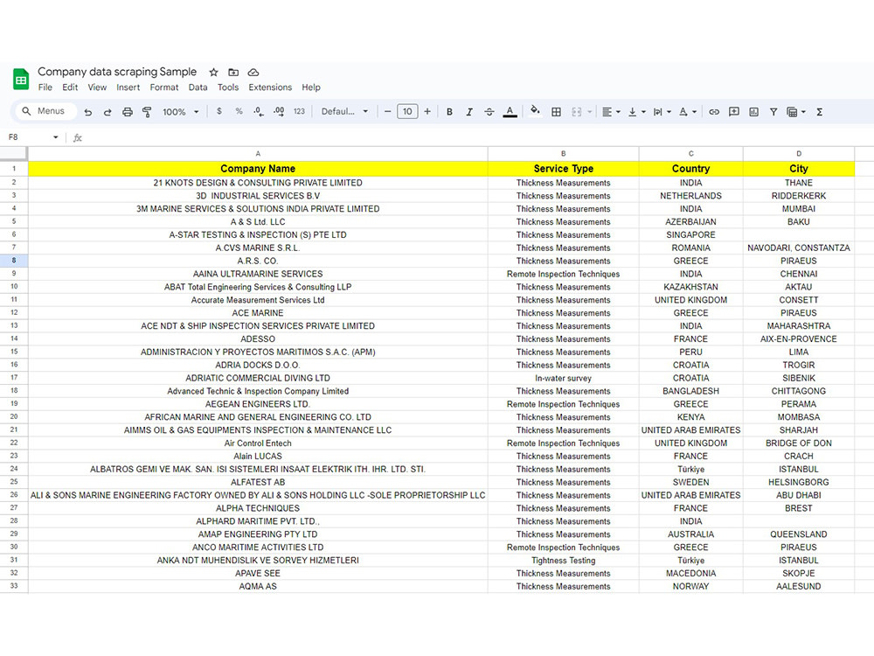Insert a chart

point(753,112)
